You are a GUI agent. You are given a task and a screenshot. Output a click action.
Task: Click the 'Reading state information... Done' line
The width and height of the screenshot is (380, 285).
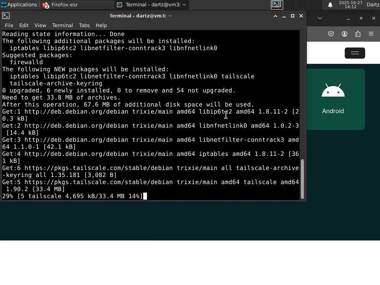pyautogui.click(x=63, y=34)
